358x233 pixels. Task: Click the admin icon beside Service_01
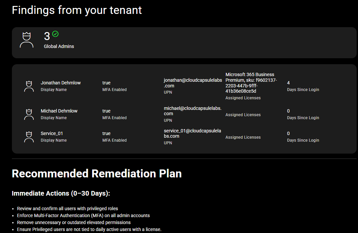[29, 137]
